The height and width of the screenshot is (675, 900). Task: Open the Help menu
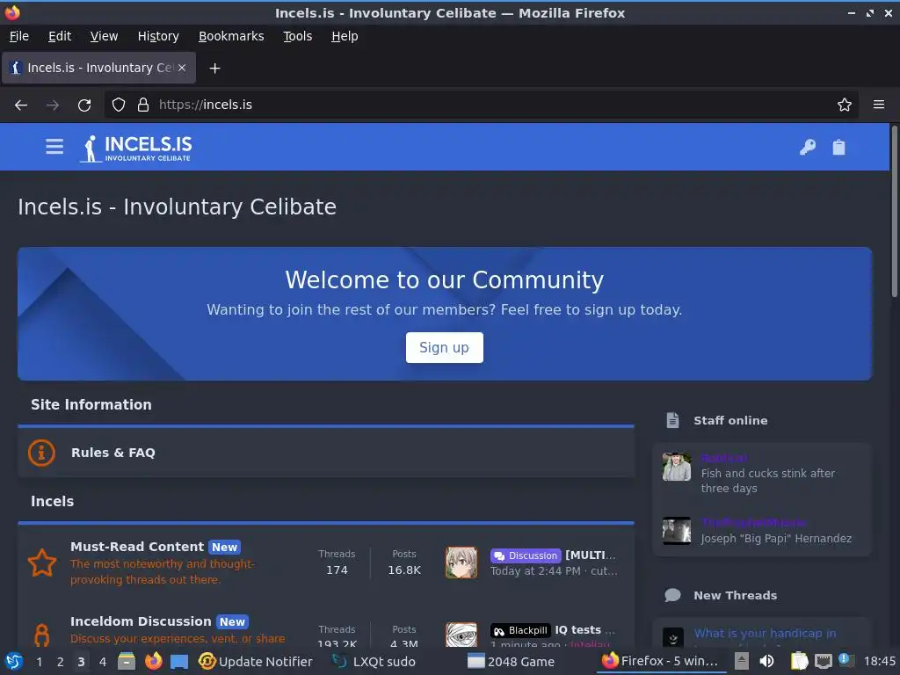coord(345,36)
